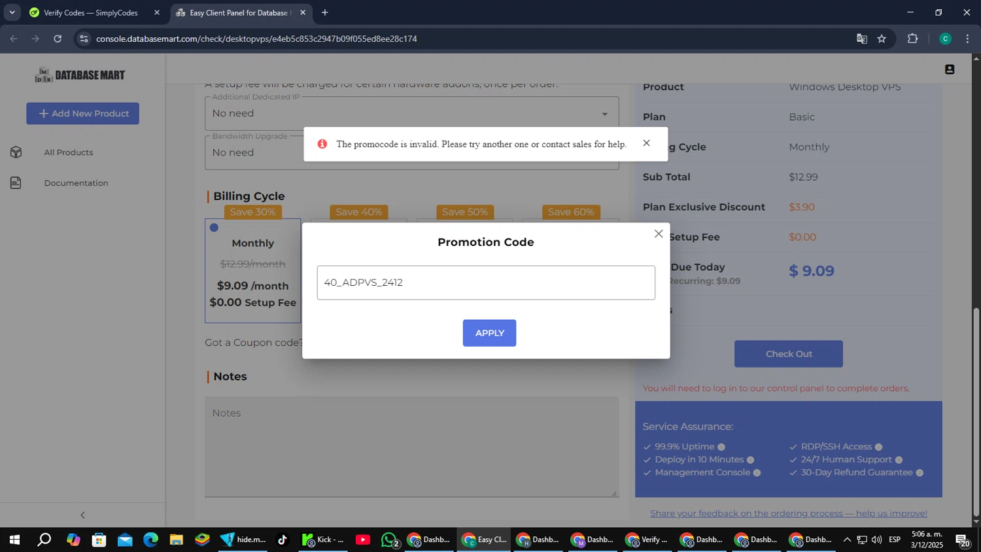The width and height of the screenshot is (981, 552).
Task: Bookmark this page with the star
Action: pyautogui.click(x=882, y=39)
